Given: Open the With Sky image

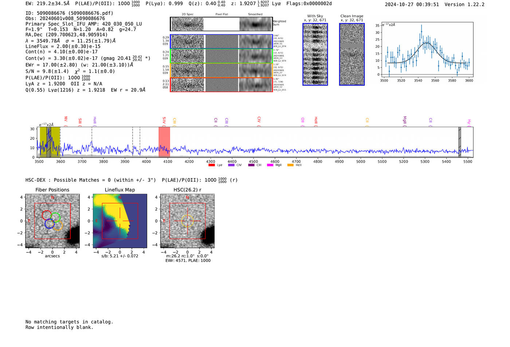Looking at the screenshot, I should coord(315,54).
